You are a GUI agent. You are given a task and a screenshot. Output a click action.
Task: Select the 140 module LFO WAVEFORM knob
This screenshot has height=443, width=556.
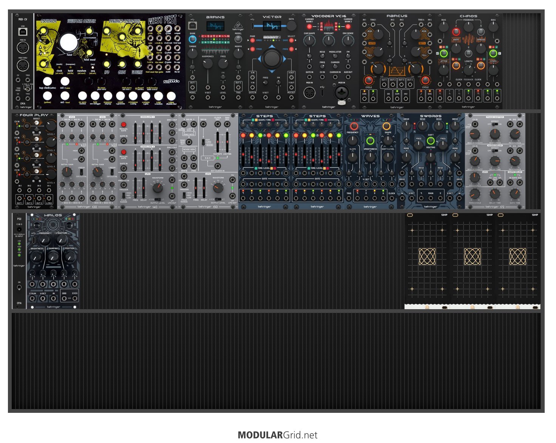(158, 187)
